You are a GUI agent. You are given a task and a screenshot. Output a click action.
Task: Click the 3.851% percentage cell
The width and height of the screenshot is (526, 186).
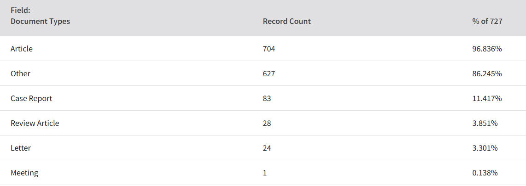[x=485, y=123]
